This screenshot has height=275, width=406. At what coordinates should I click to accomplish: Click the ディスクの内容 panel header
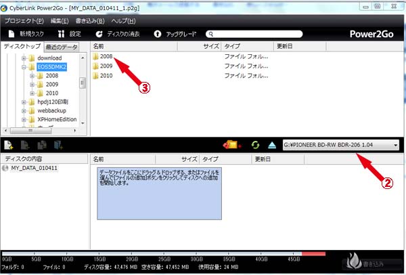(x=44, y=159)
